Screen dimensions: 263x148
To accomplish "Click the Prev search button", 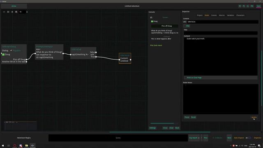I will (x=205, y=138).
